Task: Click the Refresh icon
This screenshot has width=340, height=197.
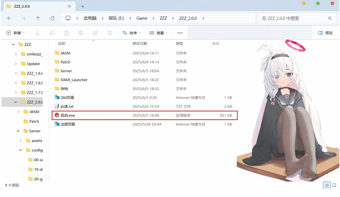Action: 53,18
